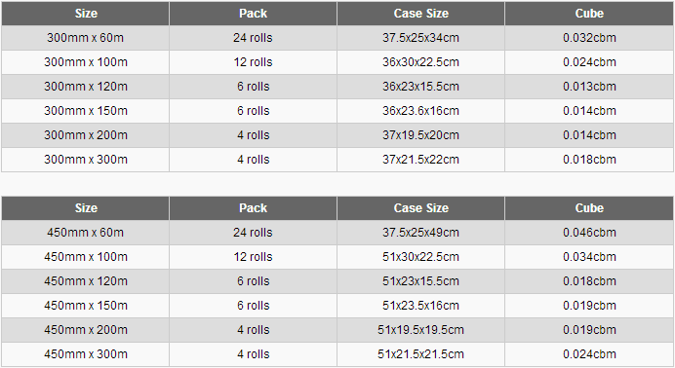
Task: Select the 300mm x 200m row
Action: point(337,135)
